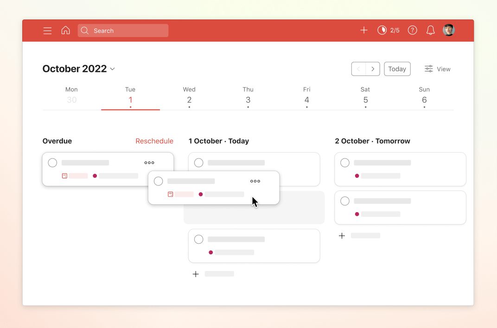The image size is (497, 328).
Task: Add a task under 1 October Today
Action: pyautogui.click(x=213, y=274)
